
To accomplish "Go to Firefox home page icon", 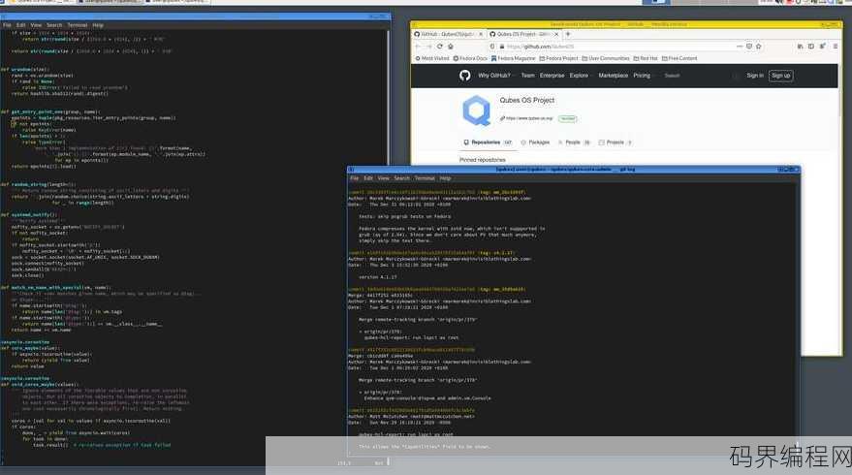I will [451, 47].
